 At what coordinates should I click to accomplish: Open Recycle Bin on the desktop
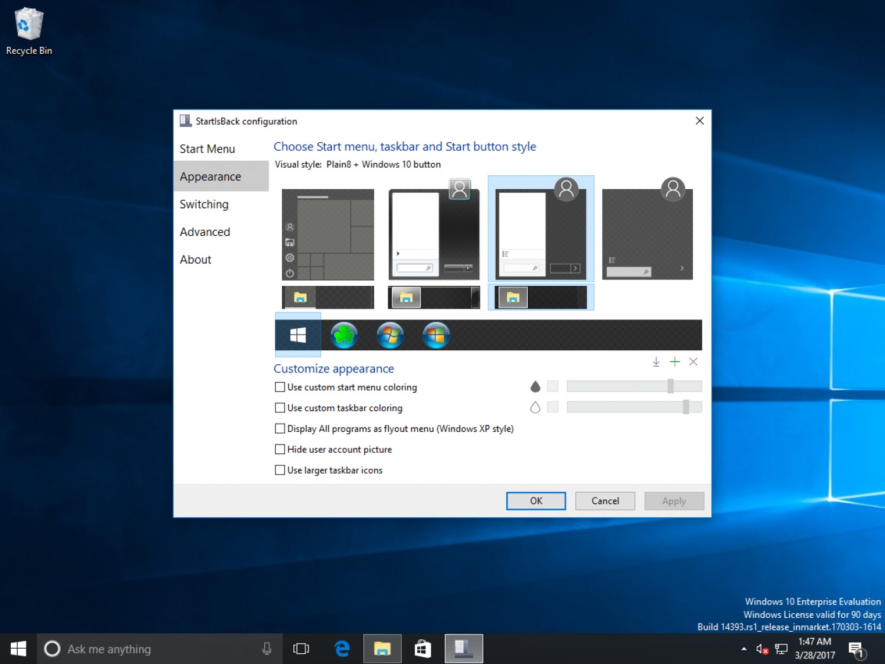pos(28,32)
